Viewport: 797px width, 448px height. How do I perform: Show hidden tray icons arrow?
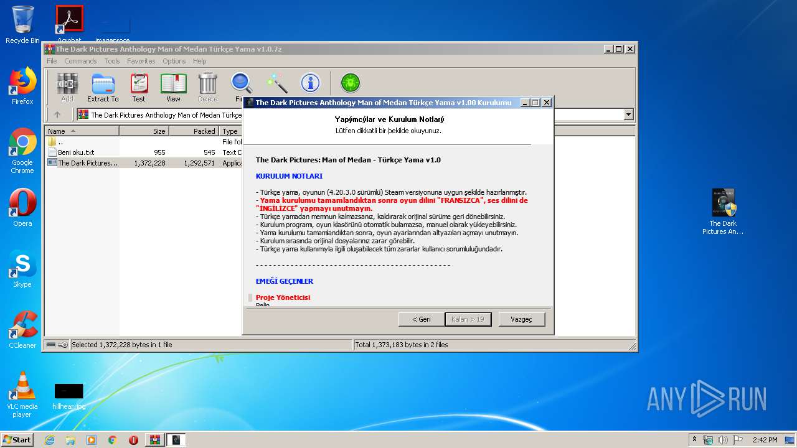(694, 440)
